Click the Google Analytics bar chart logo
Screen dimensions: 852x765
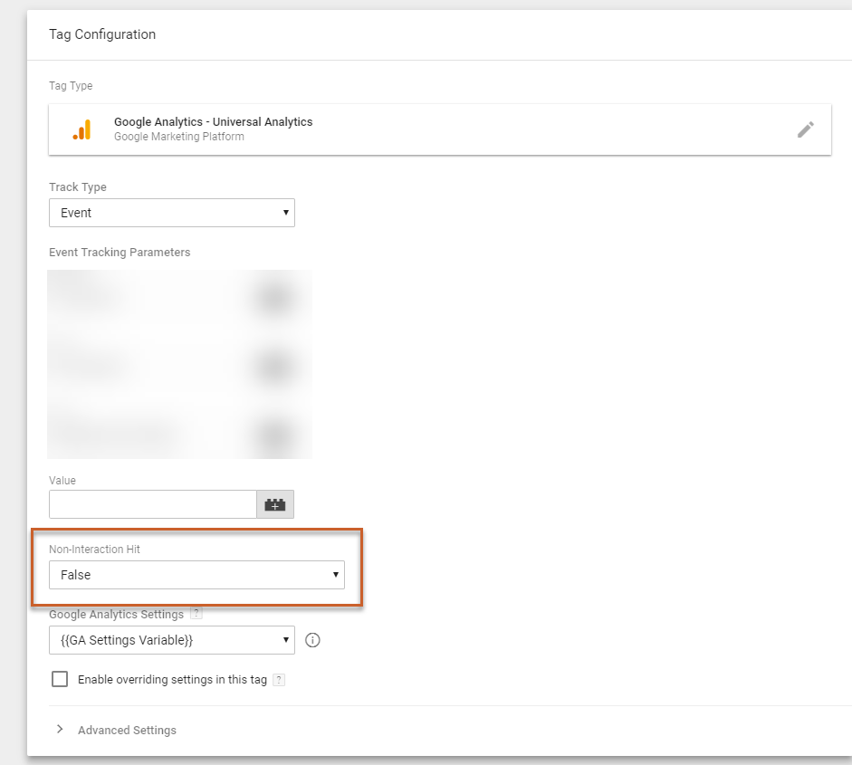coord(81,129)
